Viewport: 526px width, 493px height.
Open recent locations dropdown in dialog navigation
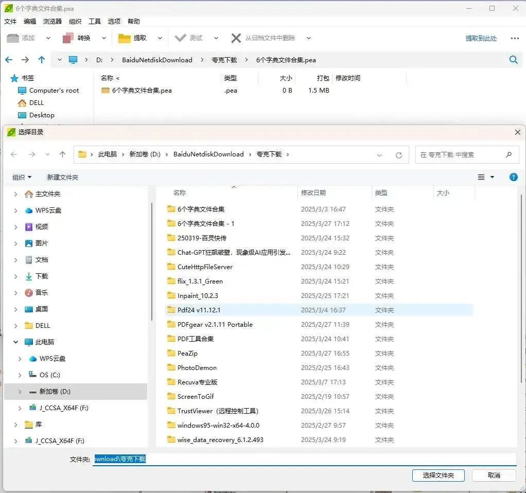click(47, 154)
